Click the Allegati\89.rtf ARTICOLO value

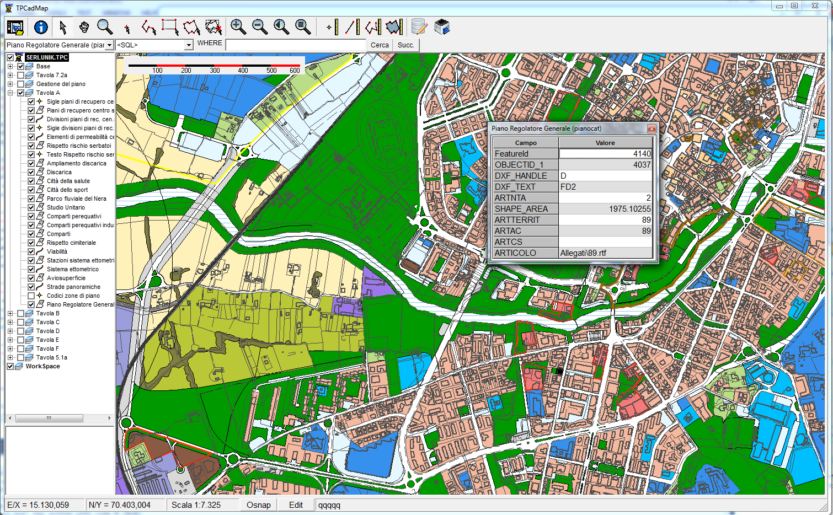606,253
